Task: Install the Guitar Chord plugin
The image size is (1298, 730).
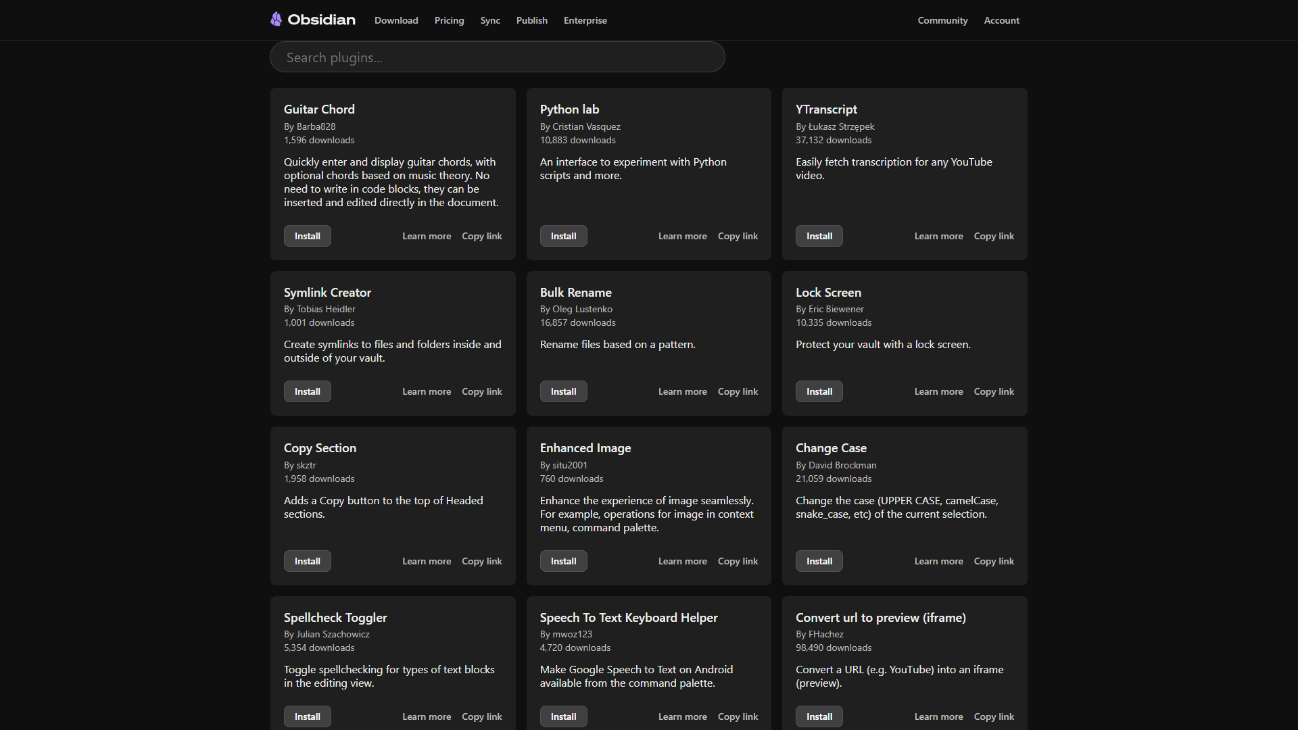Action: click(x=308, y=236)
